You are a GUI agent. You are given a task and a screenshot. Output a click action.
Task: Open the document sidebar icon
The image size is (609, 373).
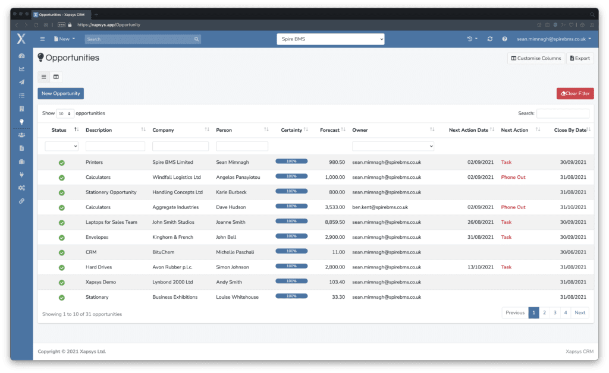(x=22, y=148)
